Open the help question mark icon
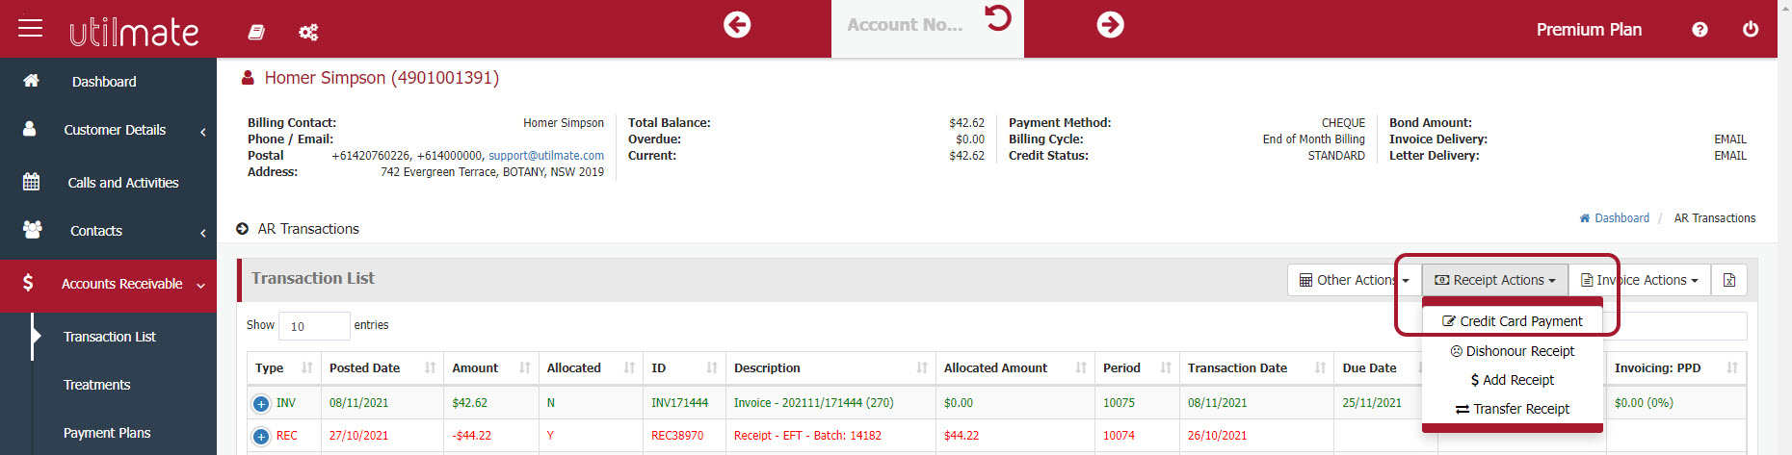 (1700, 30)
